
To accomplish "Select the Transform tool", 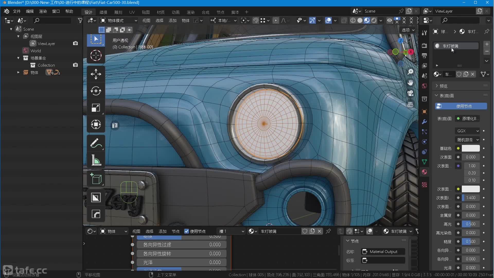I will coord(96,124).
